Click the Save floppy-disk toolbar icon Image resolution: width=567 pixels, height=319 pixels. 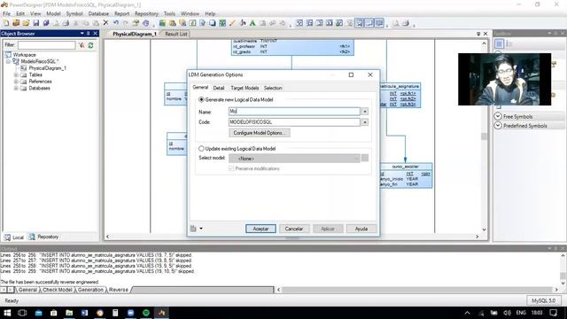(x=35, y=23)
